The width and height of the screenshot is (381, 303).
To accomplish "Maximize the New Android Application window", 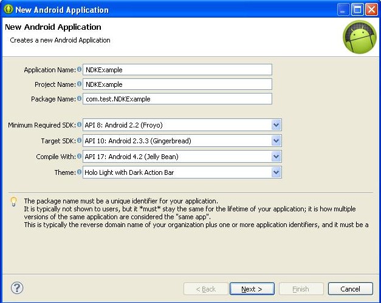I will point(357,10).
